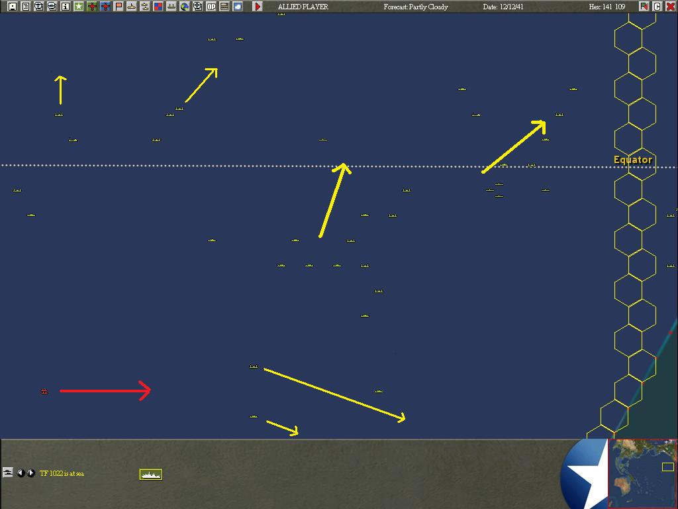Click the 'Date: 12/12/41' readout
Screen dimensions: 678x509
click(x=503, y=7)
